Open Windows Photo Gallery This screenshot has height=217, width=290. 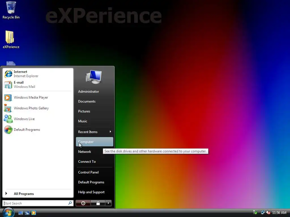[x=38, y=108]
